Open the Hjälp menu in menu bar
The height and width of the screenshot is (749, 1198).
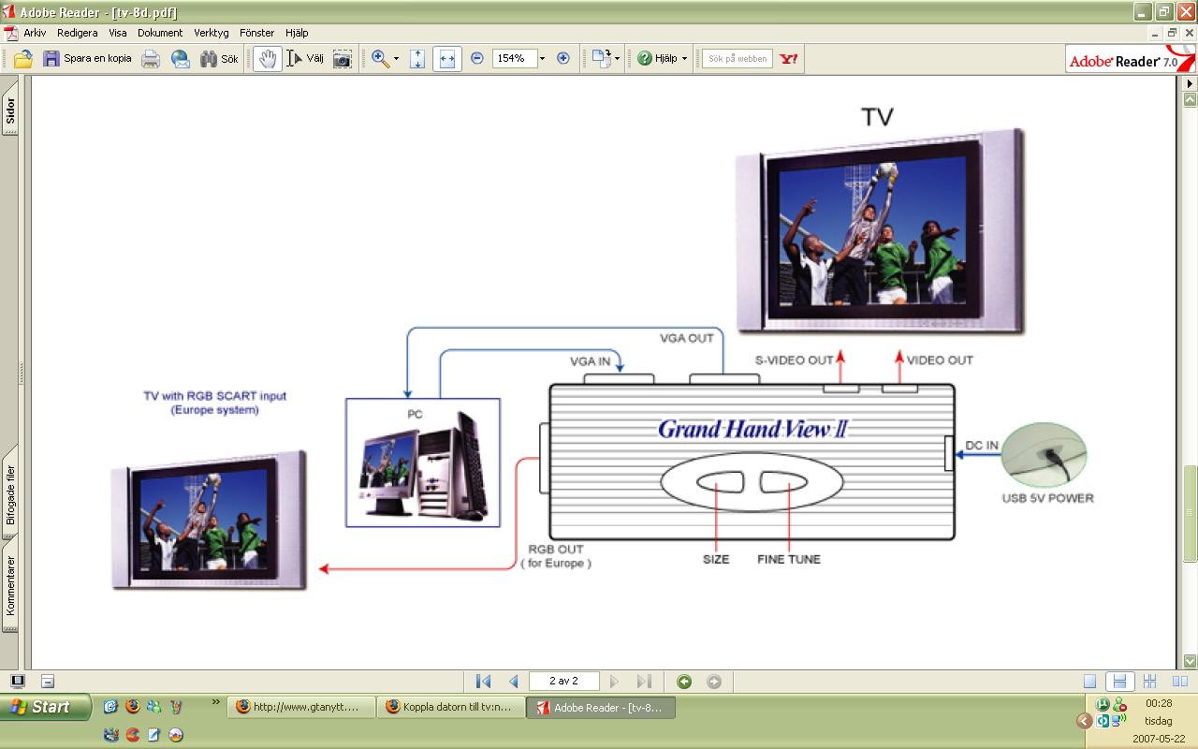[297, 33]
